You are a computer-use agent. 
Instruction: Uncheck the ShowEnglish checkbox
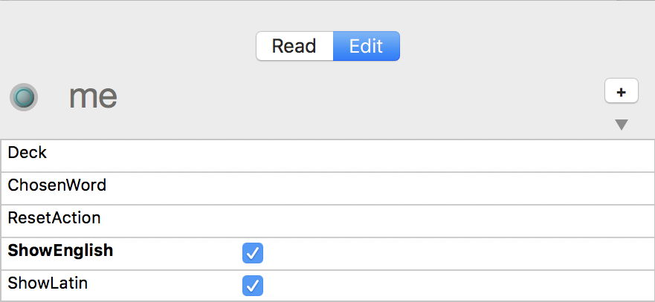[x=253, y=253]
